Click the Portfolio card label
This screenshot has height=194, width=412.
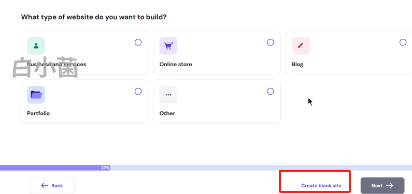[38, 113]
